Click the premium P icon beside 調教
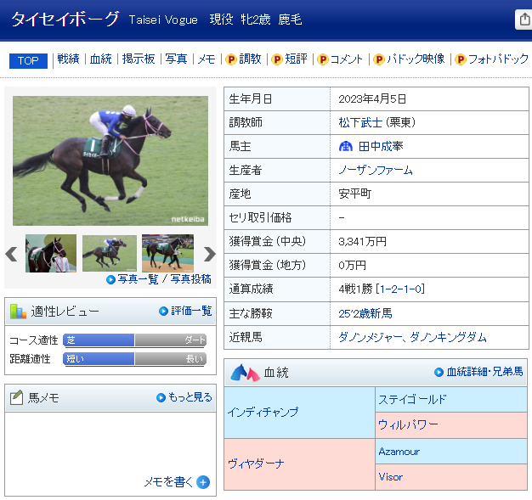Screen dimensions: 532x500 230,59
